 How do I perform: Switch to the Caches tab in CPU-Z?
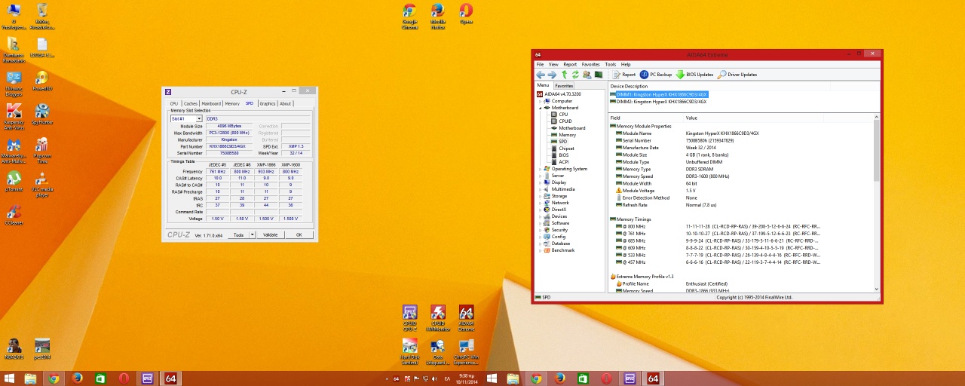point(191,103)
